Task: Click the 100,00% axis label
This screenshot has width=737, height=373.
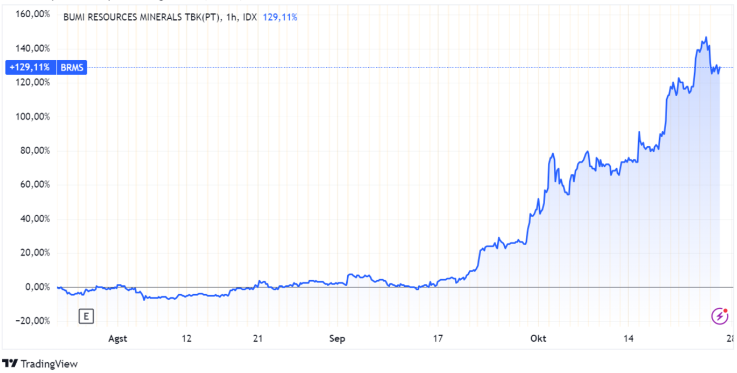Action: [x=33, y=117]
